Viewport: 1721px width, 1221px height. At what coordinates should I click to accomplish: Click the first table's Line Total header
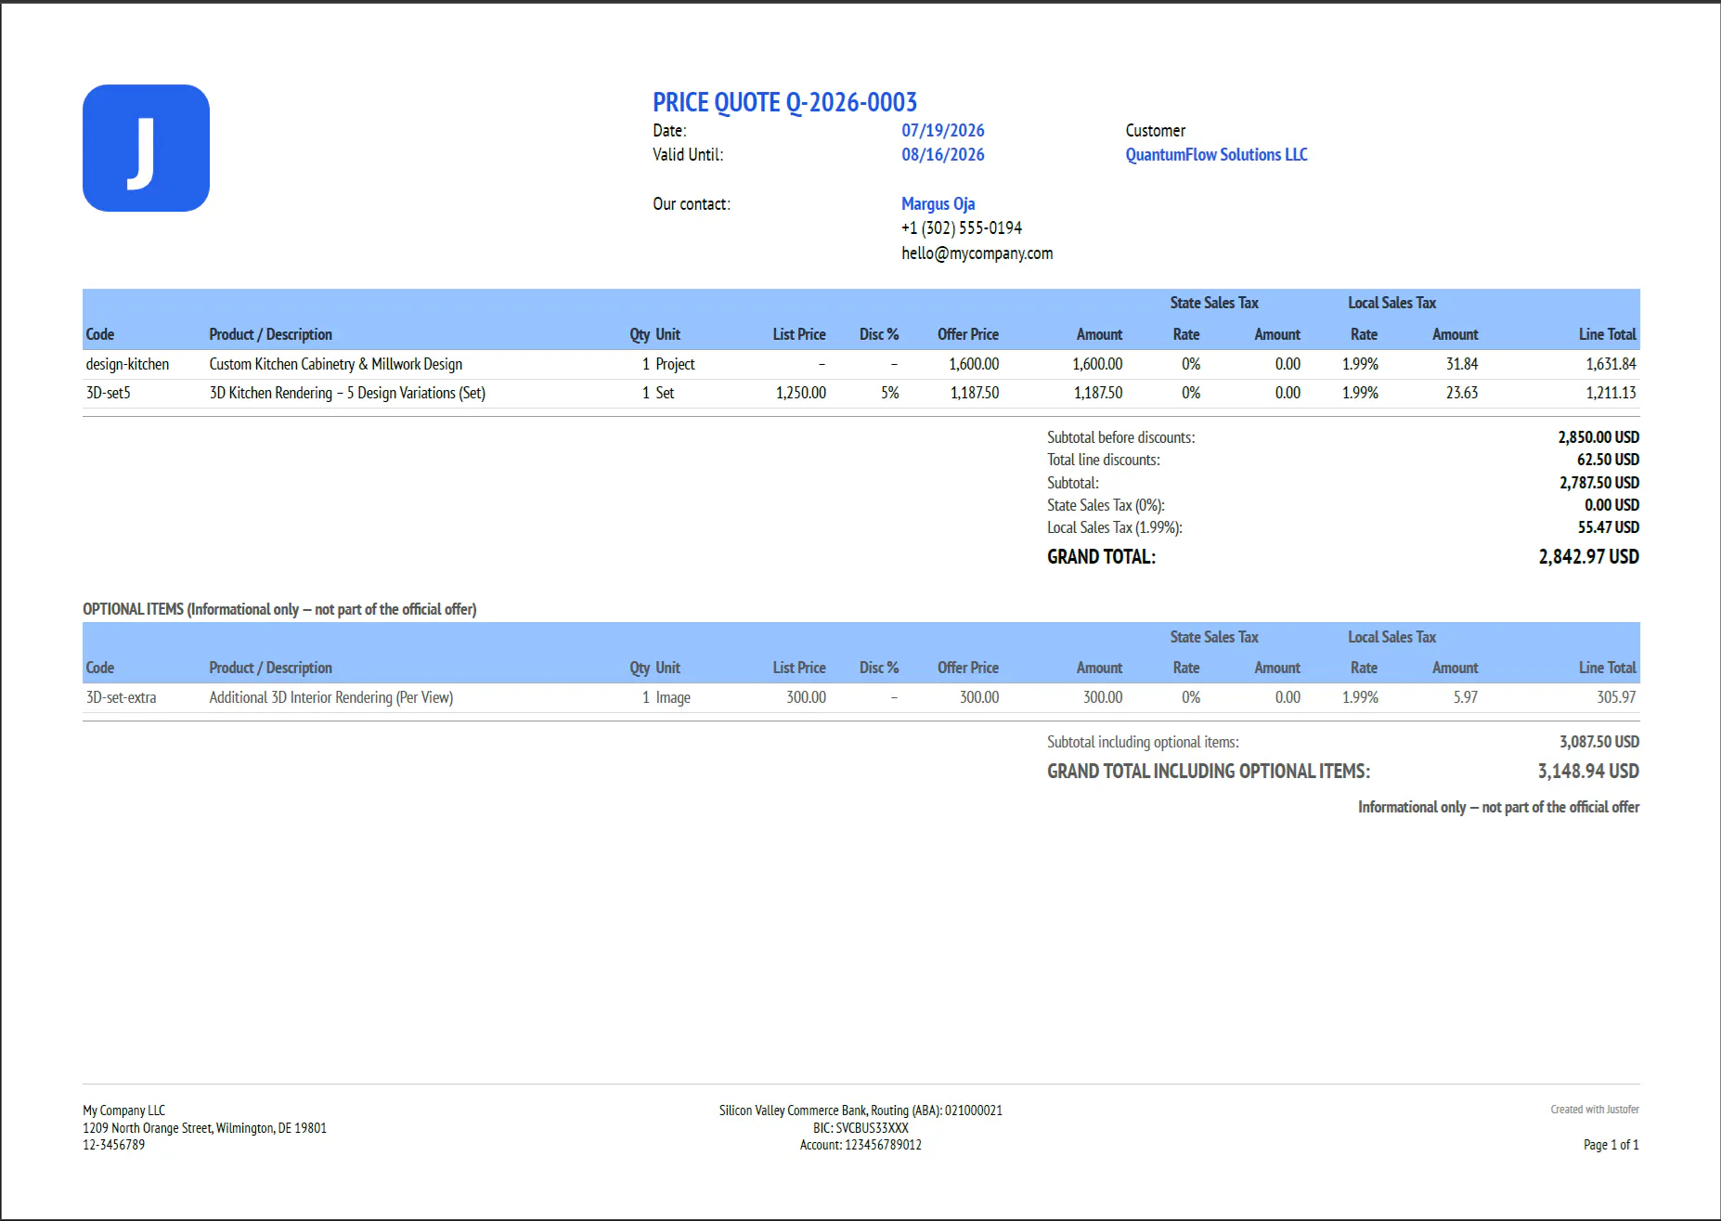1607,334
